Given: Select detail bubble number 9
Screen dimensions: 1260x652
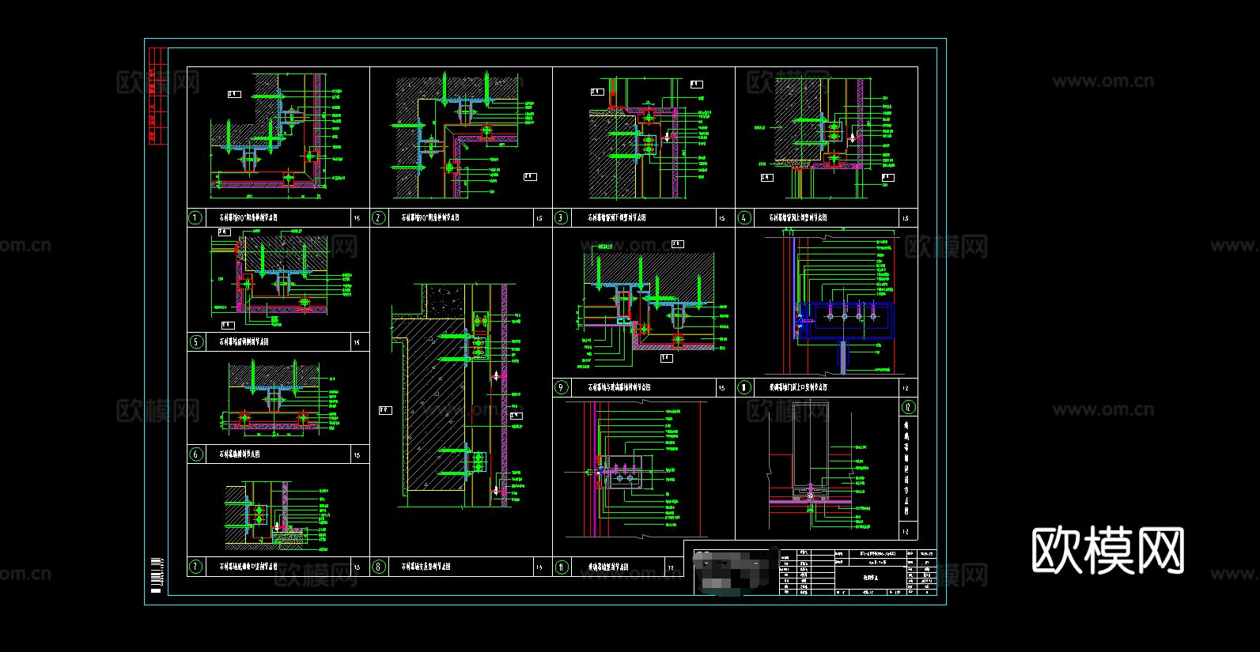Looking at the screenshot, I should tap(562, 387).
